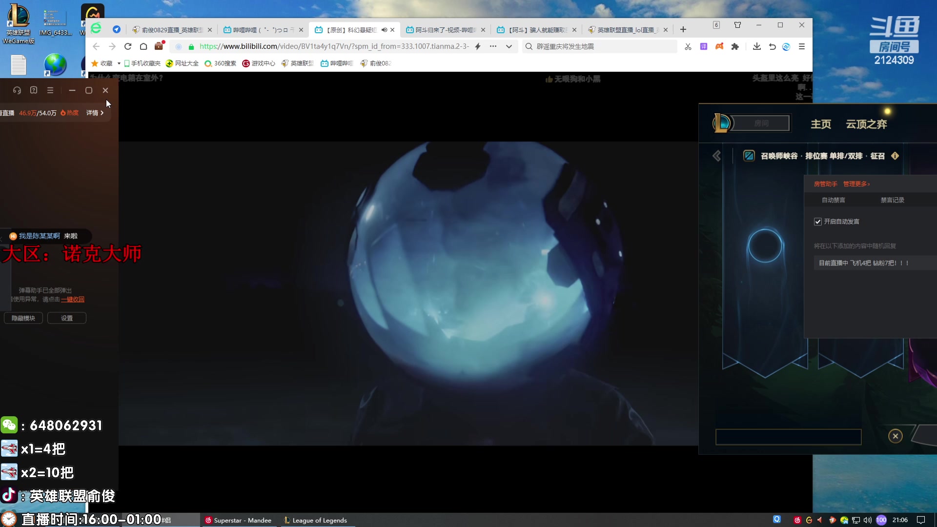The height and width of the screenshot is (527, 937).
Task: Open the browser skin shirt icon
Action: (737, 25)
